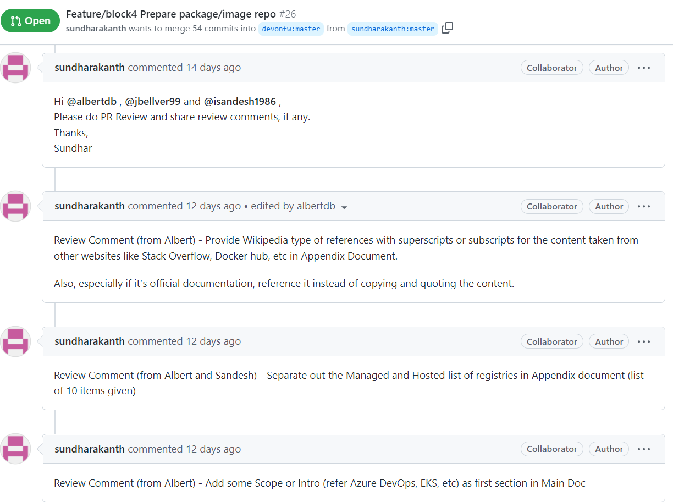Click sundharakanth's avatar beside the first comment
The height and width of the screenshot is (502, 673).
click(15, 67)
